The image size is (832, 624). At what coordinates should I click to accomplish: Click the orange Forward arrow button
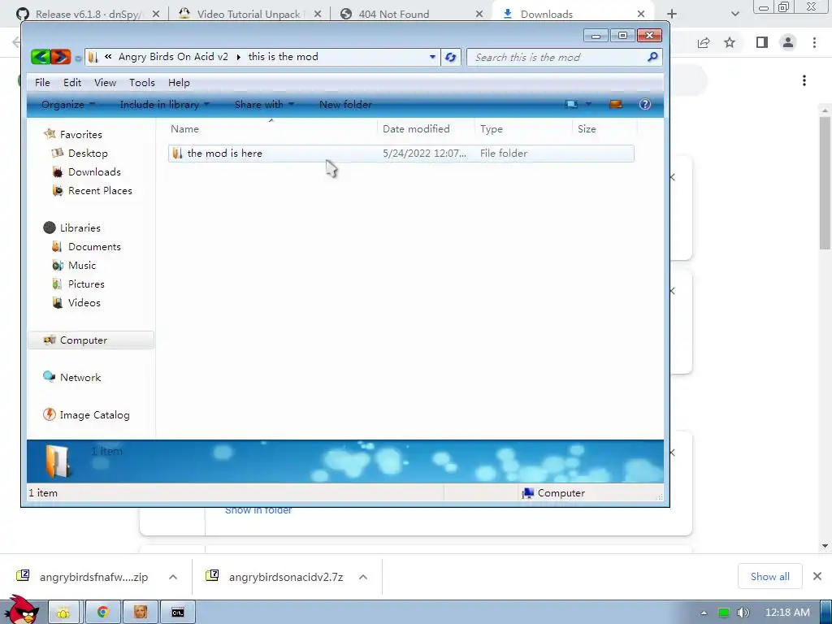coord(61,57)
